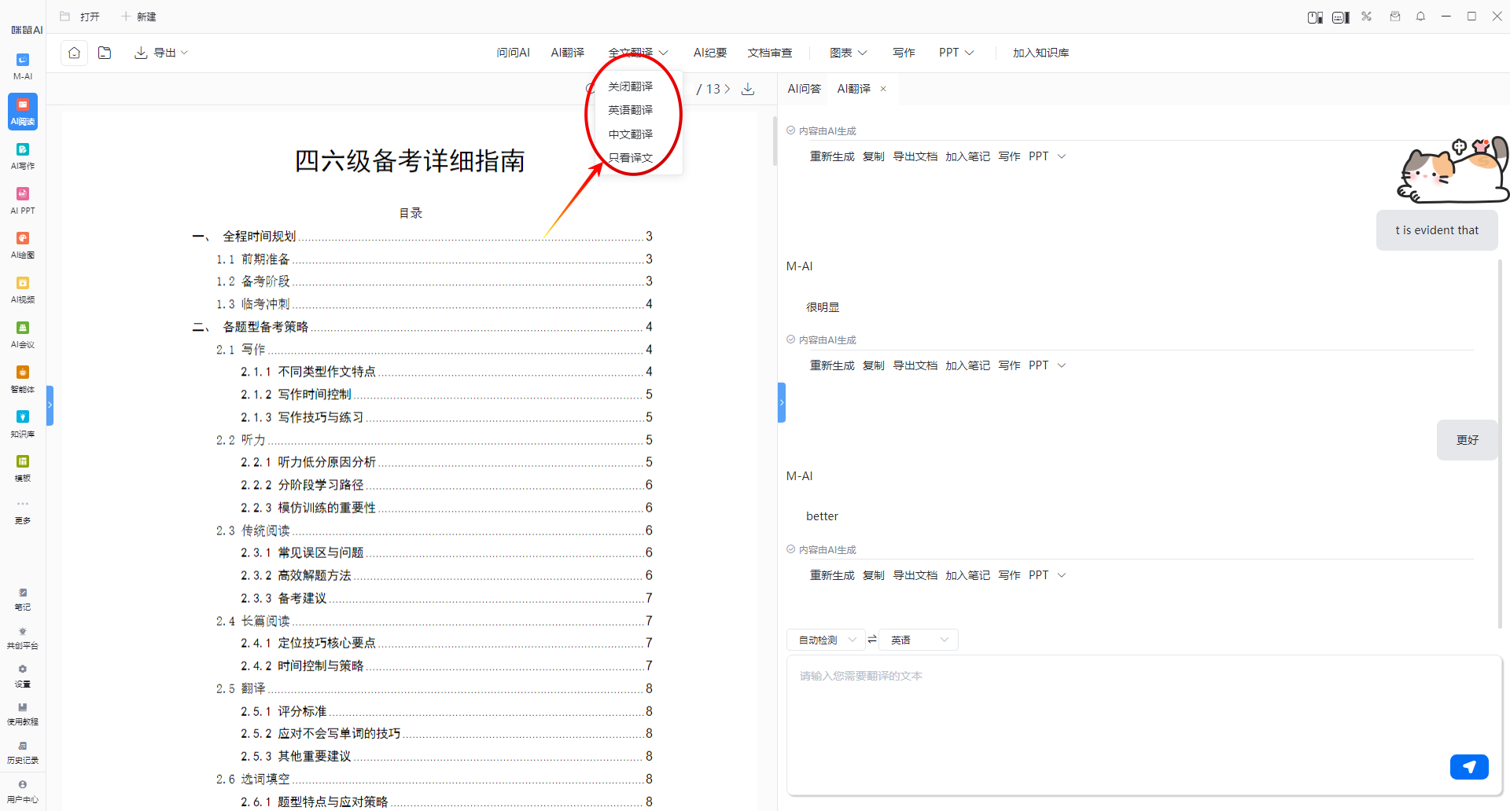1510x811 pixels.
Task: Open the 历史记录 sidebar icon
Action: point(23,752)
